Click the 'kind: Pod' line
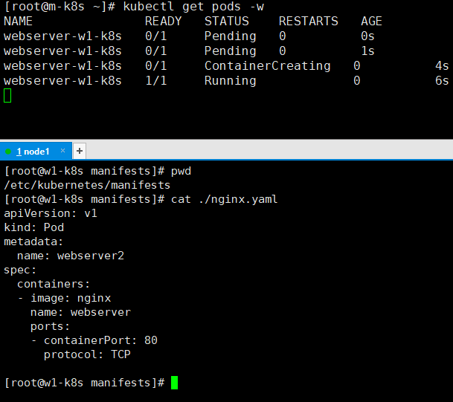 point(33,227)
